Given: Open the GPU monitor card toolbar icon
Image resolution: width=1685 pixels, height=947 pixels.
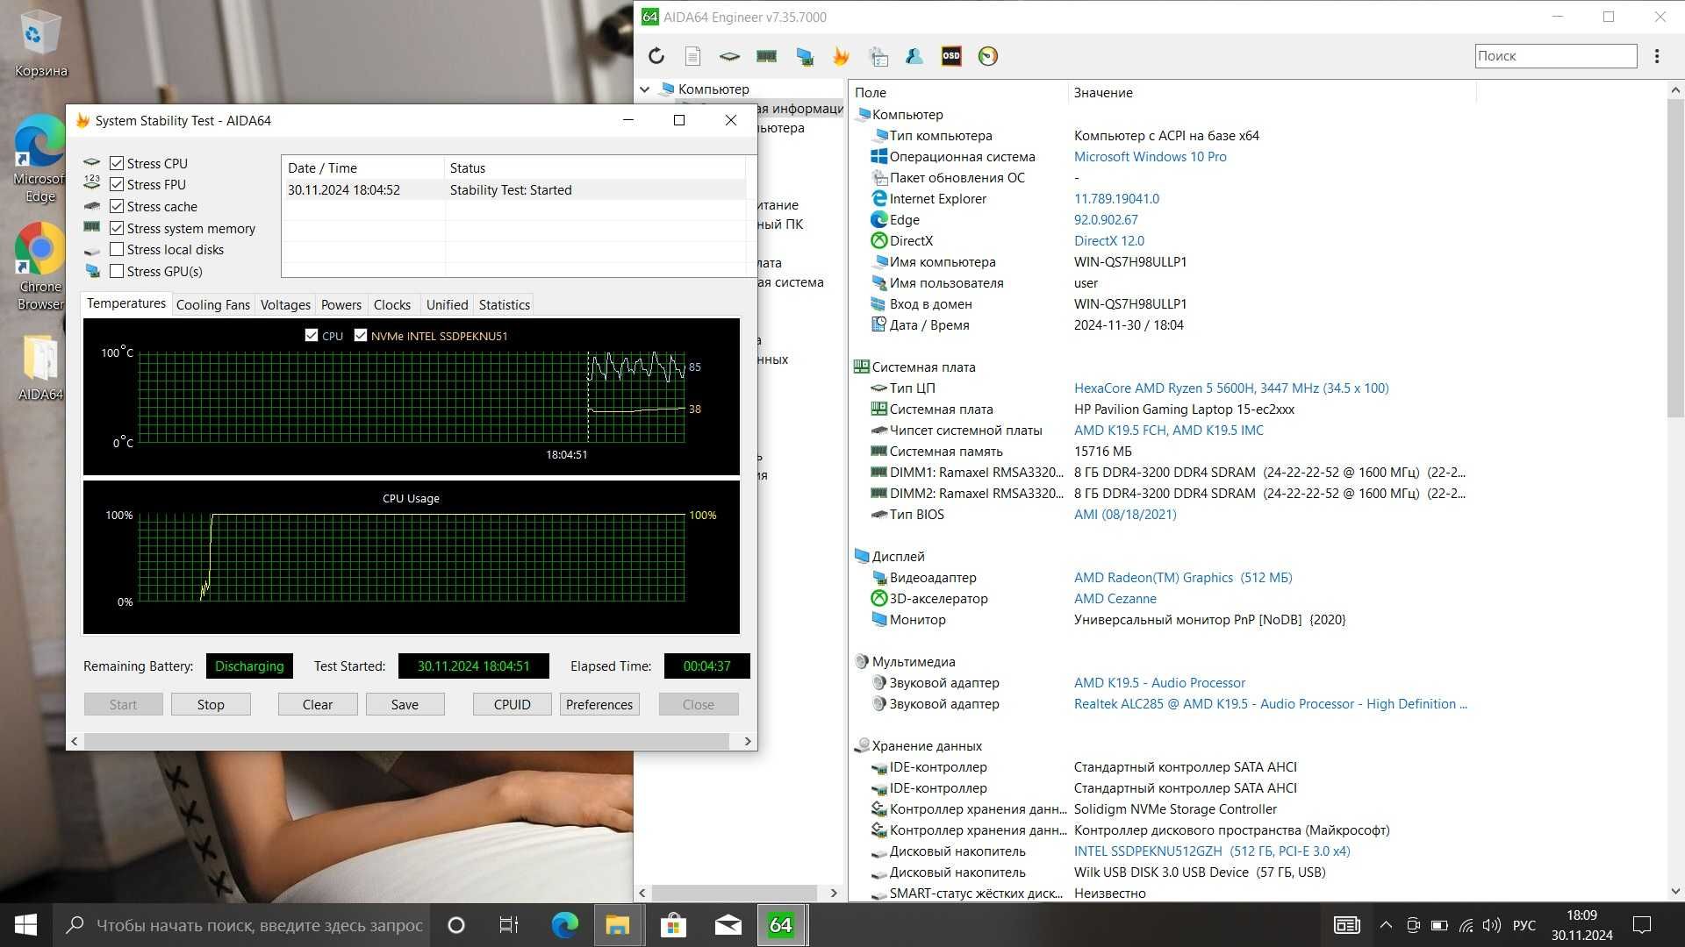Looking at the screenshot, I should (x=805, y=56).
